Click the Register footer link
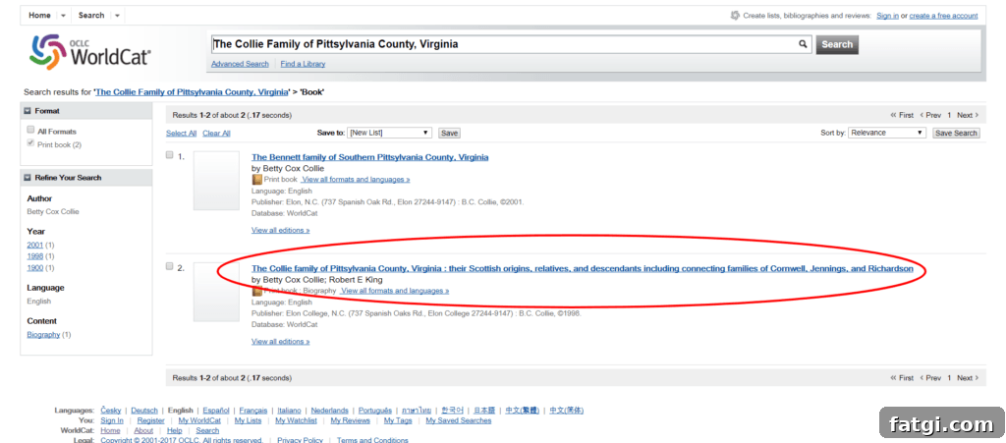Viewport: 1006px width, 443px height. pos(150,421)
